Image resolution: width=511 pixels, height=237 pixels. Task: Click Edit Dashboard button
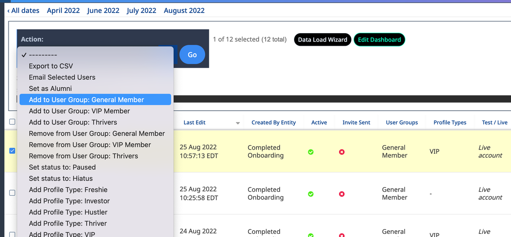pyautogui.click(x=379, y=40)
